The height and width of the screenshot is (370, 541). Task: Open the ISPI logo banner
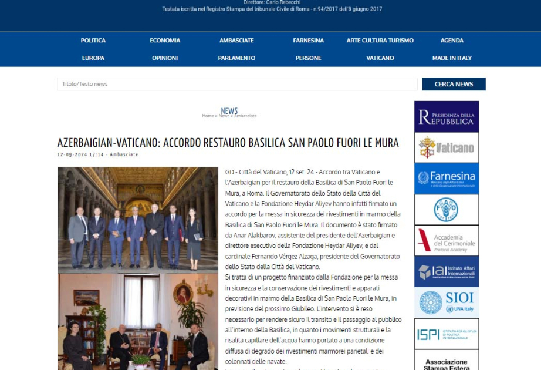pos(447,334)
